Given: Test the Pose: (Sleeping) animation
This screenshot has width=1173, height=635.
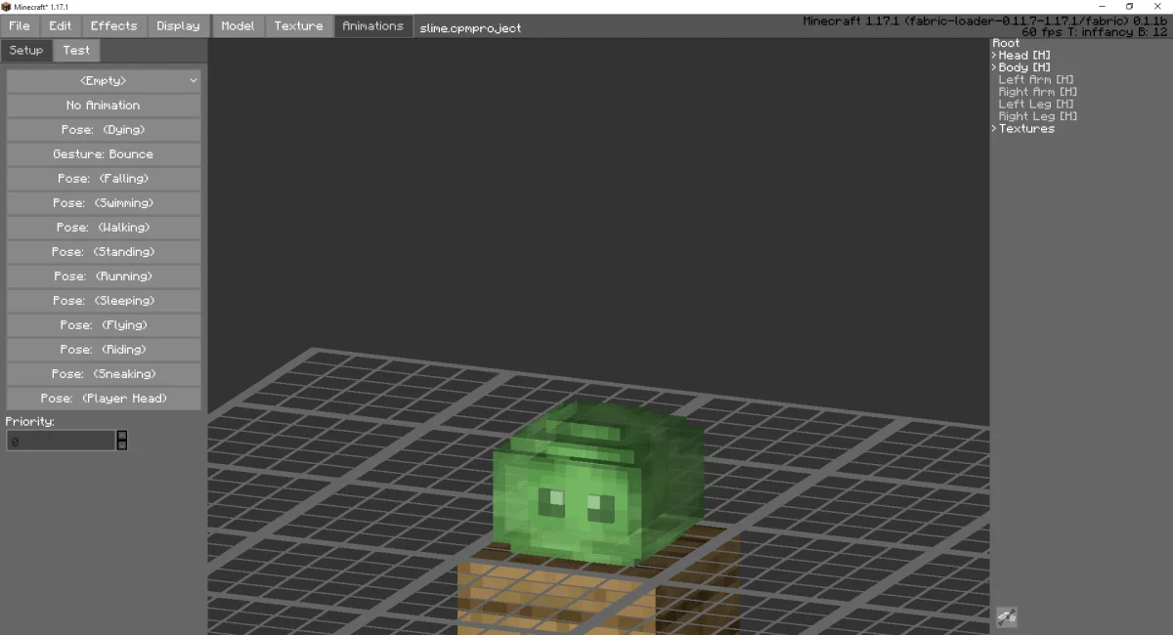Looking at the screenshot, I should (x=104, y=300).
